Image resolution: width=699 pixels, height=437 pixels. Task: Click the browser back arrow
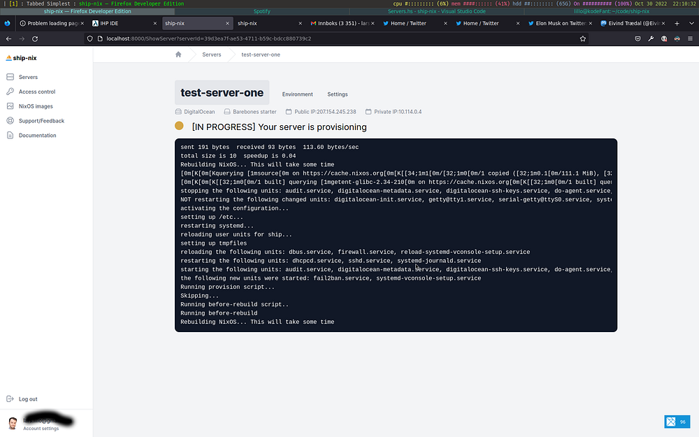tap(8, 38)
